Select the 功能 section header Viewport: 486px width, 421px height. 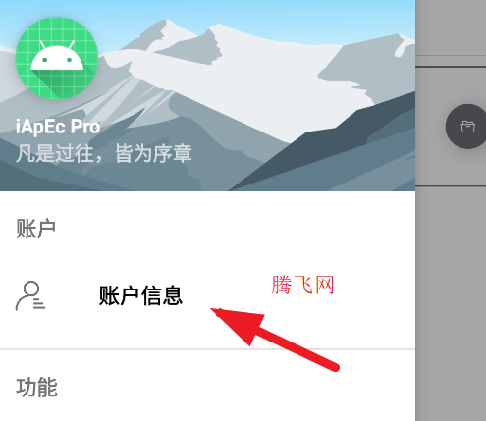(36, 388)
